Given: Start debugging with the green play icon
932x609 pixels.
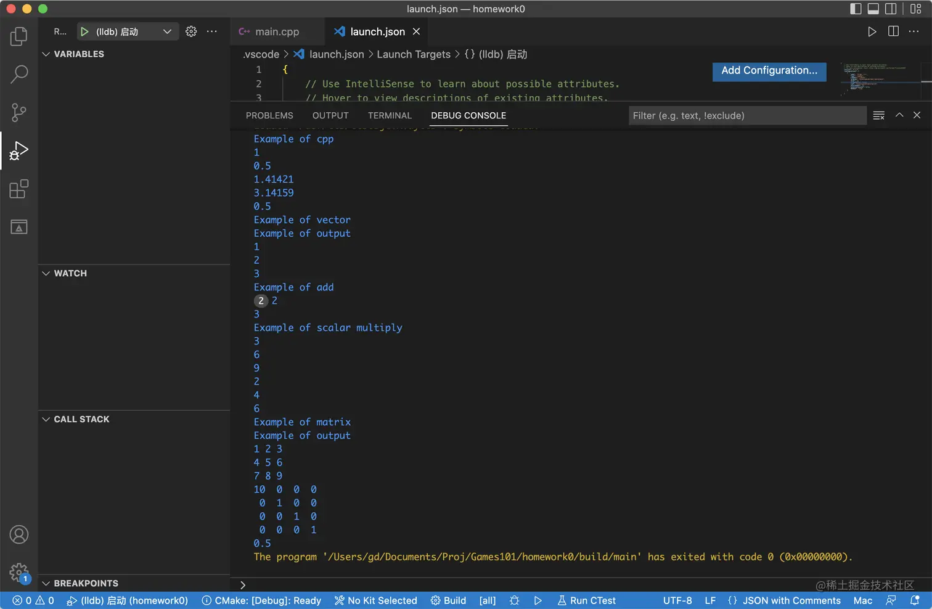Looking at the screenshot, I should pyautogui.click(x=84, y=31).
